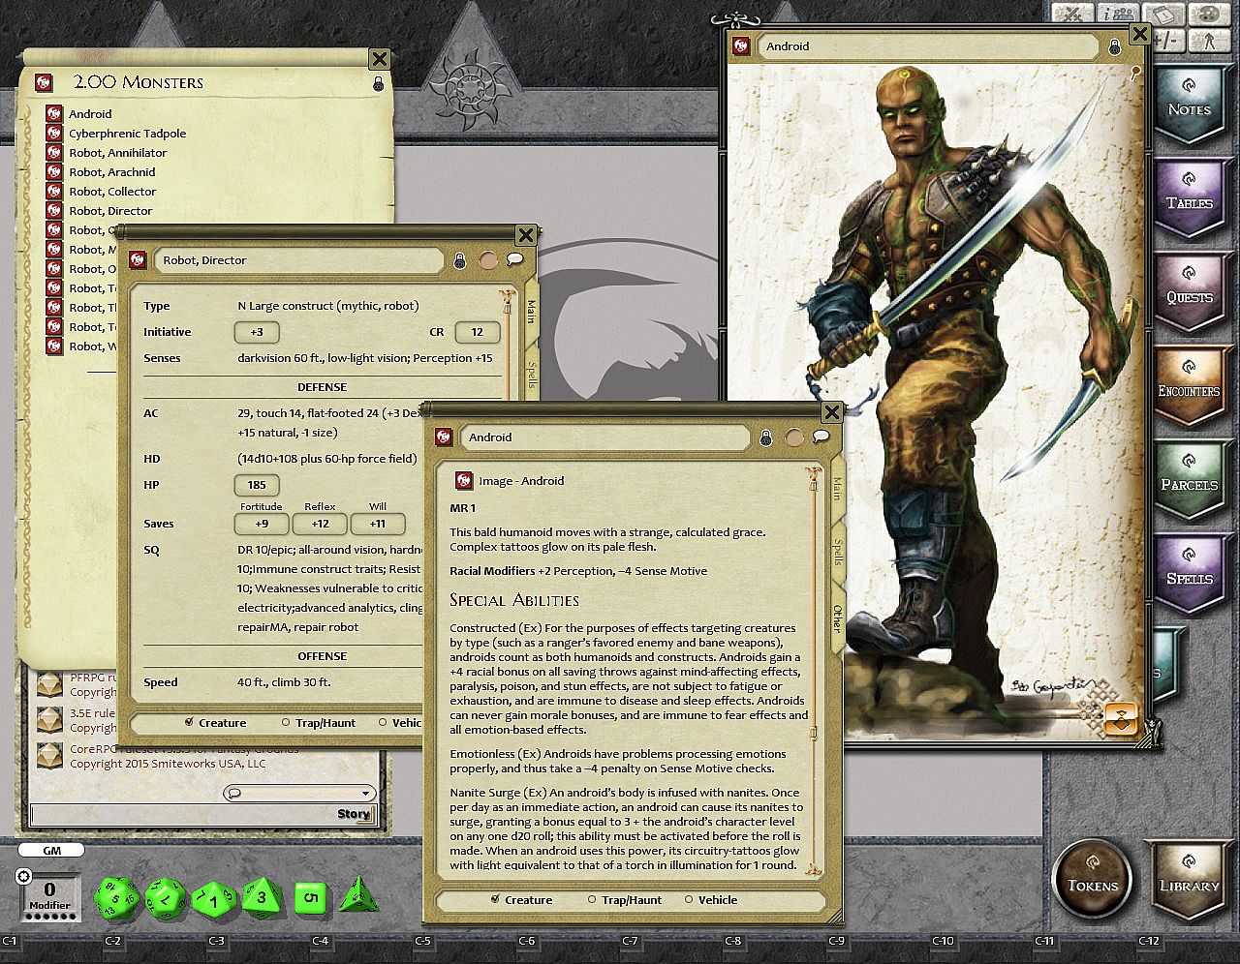Open the party sheet icon in top toolbar

tap(1118, 14)
